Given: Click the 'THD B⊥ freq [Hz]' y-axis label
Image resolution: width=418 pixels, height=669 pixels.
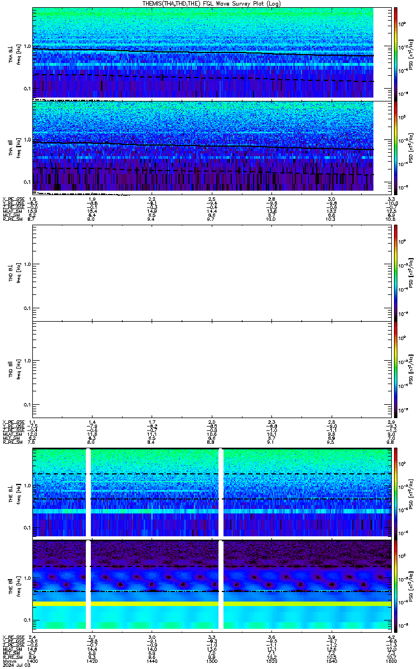Looking at the screenshot, I should click(14, 272).
